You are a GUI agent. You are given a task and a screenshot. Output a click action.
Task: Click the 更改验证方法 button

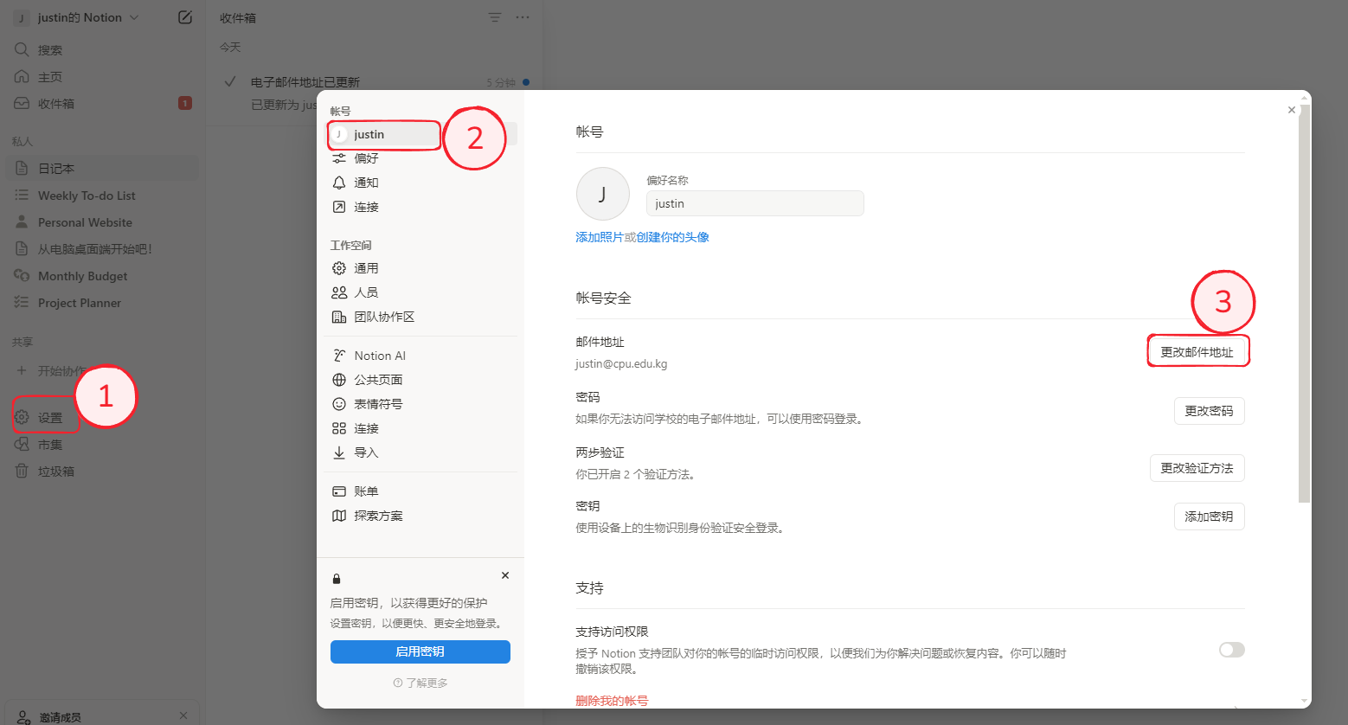[x=1197, y=468]
